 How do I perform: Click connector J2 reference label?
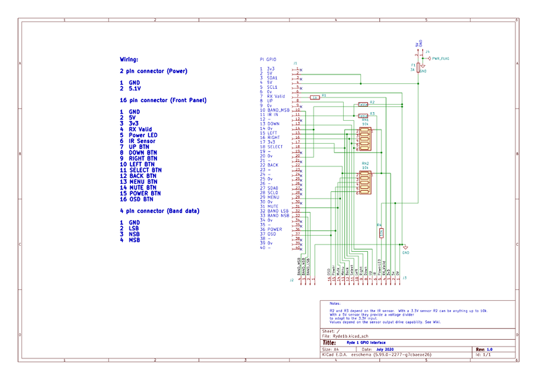pos(292,279)
